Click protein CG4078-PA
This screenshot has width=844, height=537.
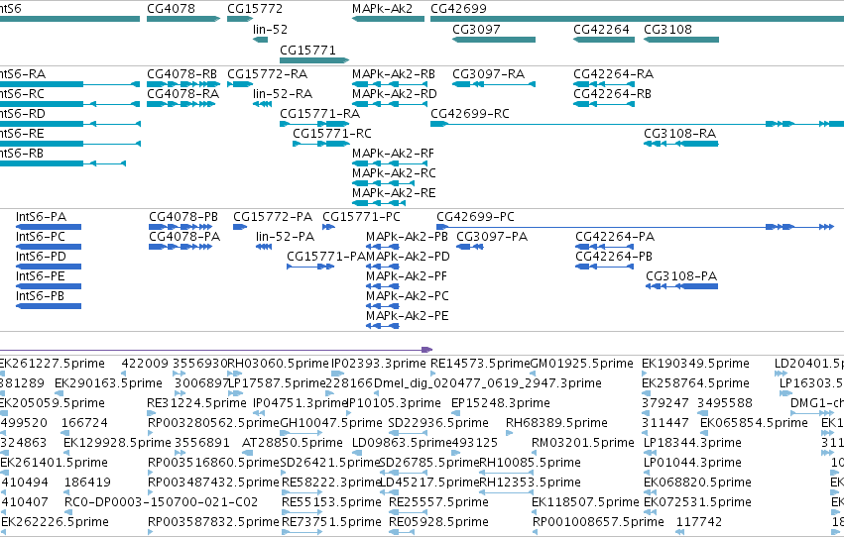(x=184, y=237)
